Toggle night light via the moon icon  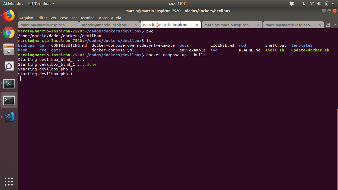(x=304, y=4)
